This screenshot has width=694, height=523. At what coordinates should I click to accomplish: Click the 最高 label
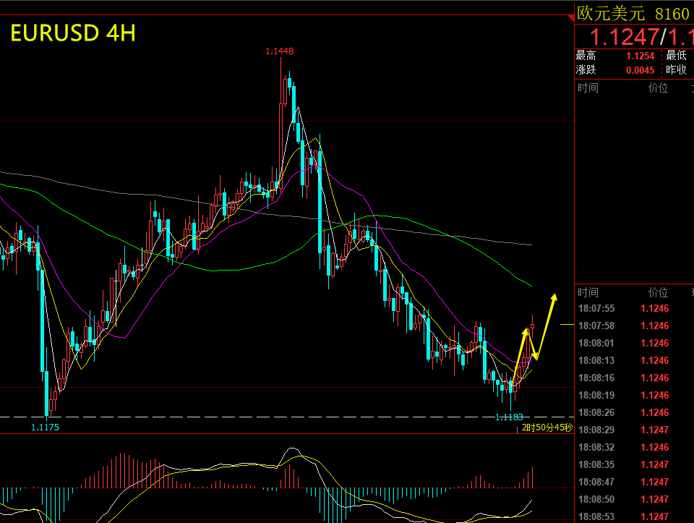pos(586,56)
